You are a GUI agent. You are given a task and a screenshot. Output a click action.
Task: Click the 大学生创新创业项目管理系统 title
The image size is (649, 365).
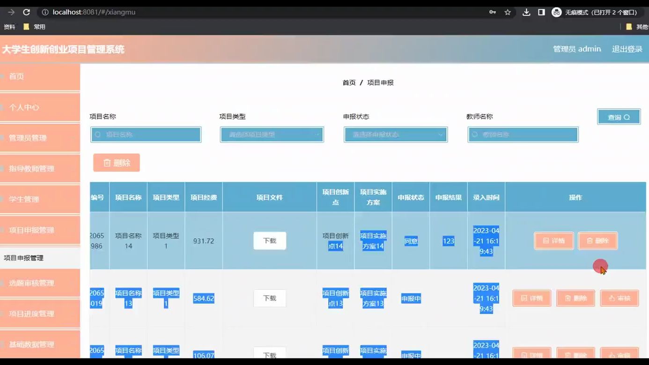tap(63, 49)
